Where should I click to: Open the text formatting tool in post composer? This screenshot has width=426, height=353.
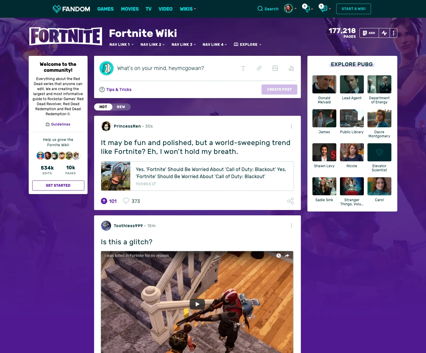(x=243, y=68)
